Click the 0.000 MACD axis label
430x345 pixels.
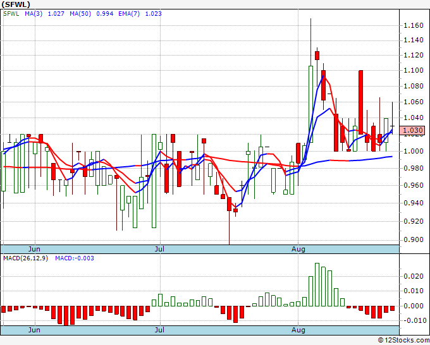coord(414,306)
